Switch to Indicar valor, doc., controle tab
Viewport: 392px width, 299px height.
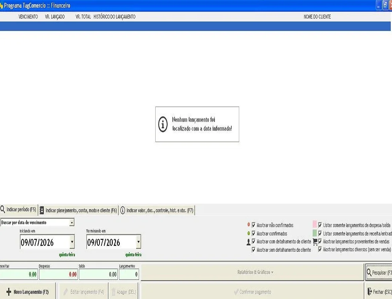pyautogui.click(x=157, y=210)
